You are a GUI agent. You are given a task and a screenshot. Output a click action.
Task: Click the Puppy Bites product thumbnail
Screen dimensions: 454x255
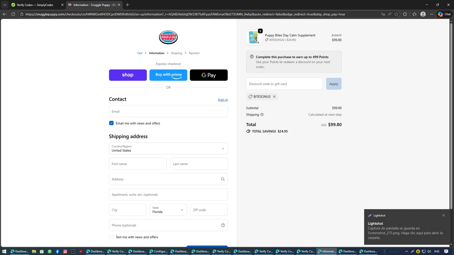254,37
